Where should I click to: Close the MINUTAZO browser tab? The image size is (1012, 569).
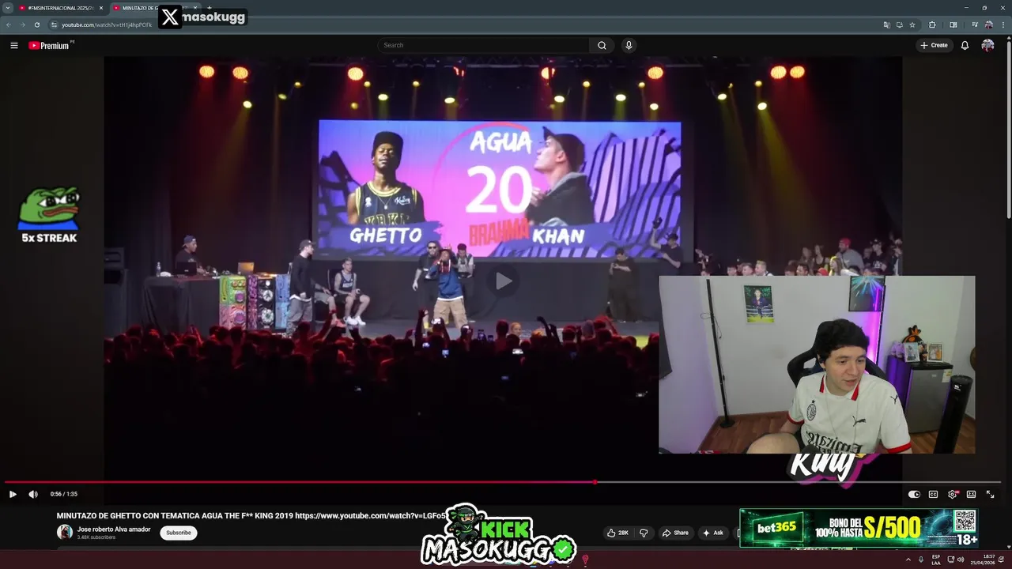click(195, 8)
